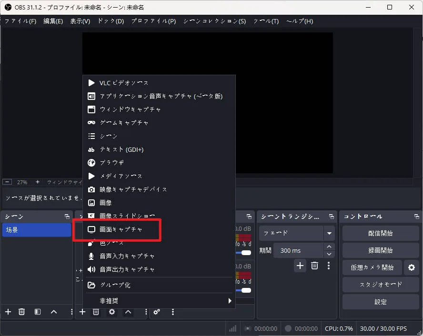423x336 pixels.
Task: Click the microphone icon of 音声入力キャプチャ
Action: (x=91, y=256)
